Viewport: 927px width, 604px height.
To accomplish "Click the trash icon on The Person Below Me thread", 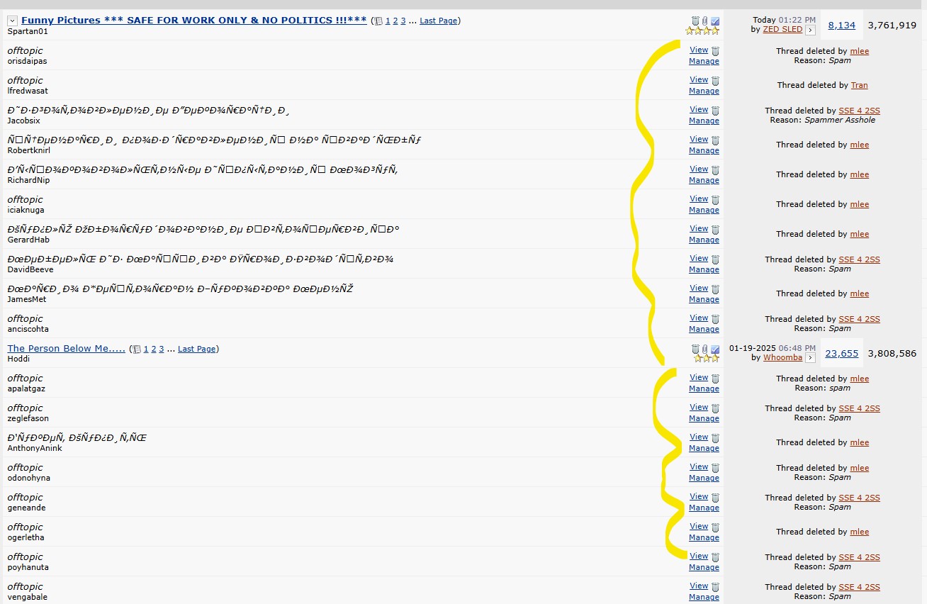I will pyautogui.click(x=695, y=349).
